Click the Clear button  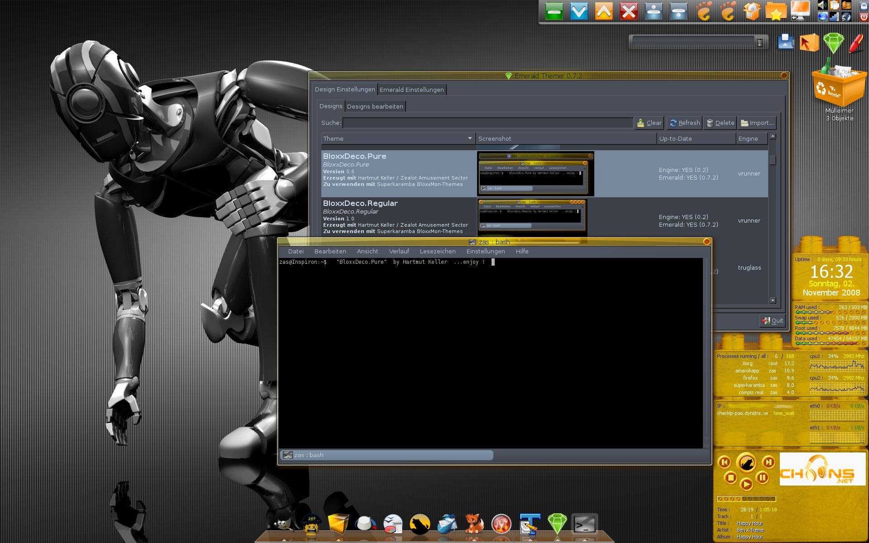coord(649,123)
